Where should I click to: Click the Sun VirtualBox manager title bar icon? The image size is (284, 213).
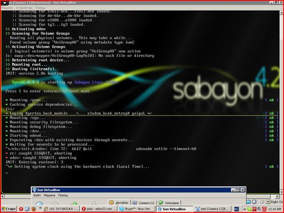click(35, 190)
